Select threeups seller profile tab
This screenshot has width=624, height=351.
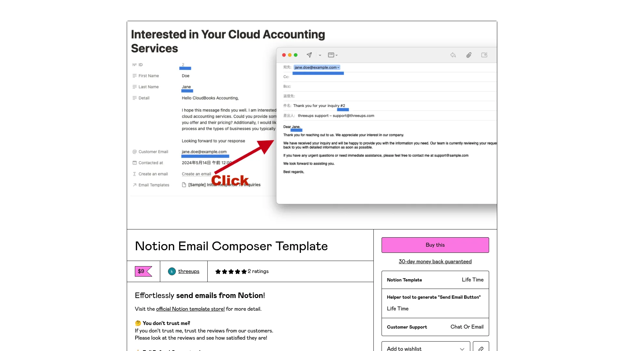point(183,271)
